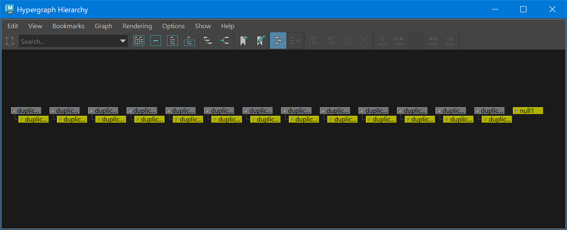Toggle the highlighted freeform/automatic layout icon
567x230 pixels.
(278, 41)
